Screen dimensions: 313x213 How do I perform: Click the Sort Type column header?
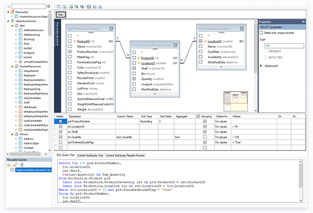click(x=147, y=116)
